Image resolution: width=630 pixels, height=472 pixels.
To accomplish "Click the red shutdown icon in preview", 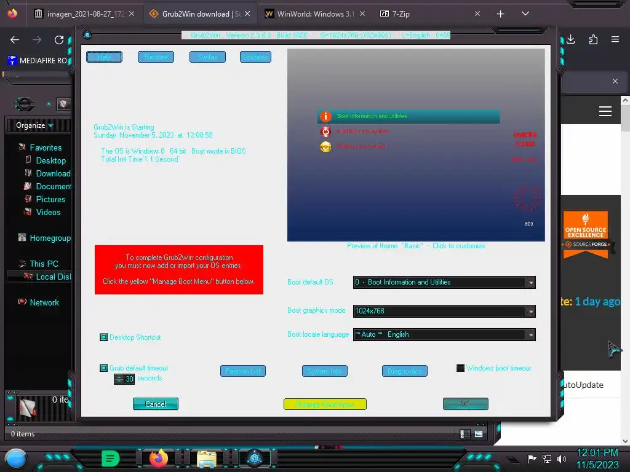I will coord(325,132).
